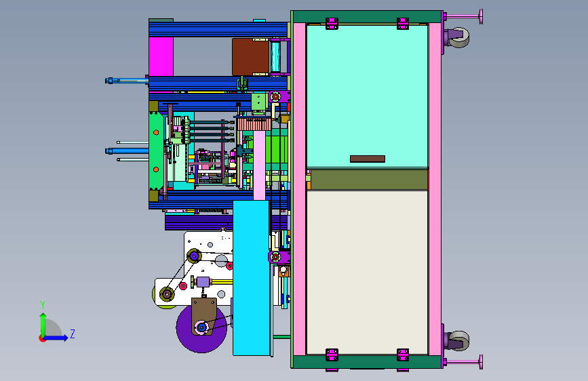This screenshot has width=588, height=381.
Task: Select the upper purple bearing block with red center
Action: (279, 97)
